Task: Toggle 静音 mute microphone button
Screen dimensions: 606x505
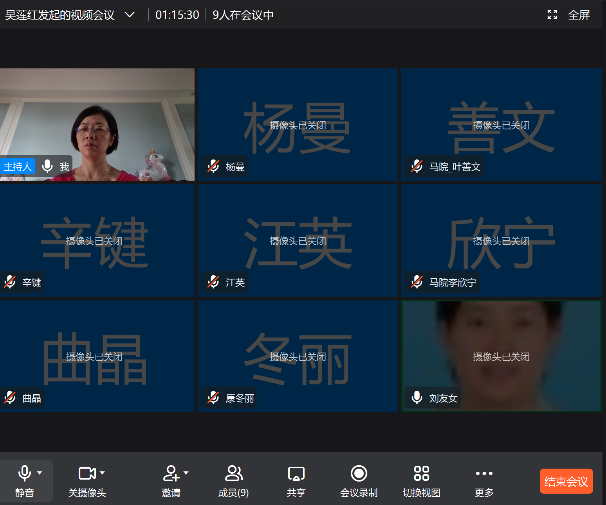Action: (x=24, y=473)
